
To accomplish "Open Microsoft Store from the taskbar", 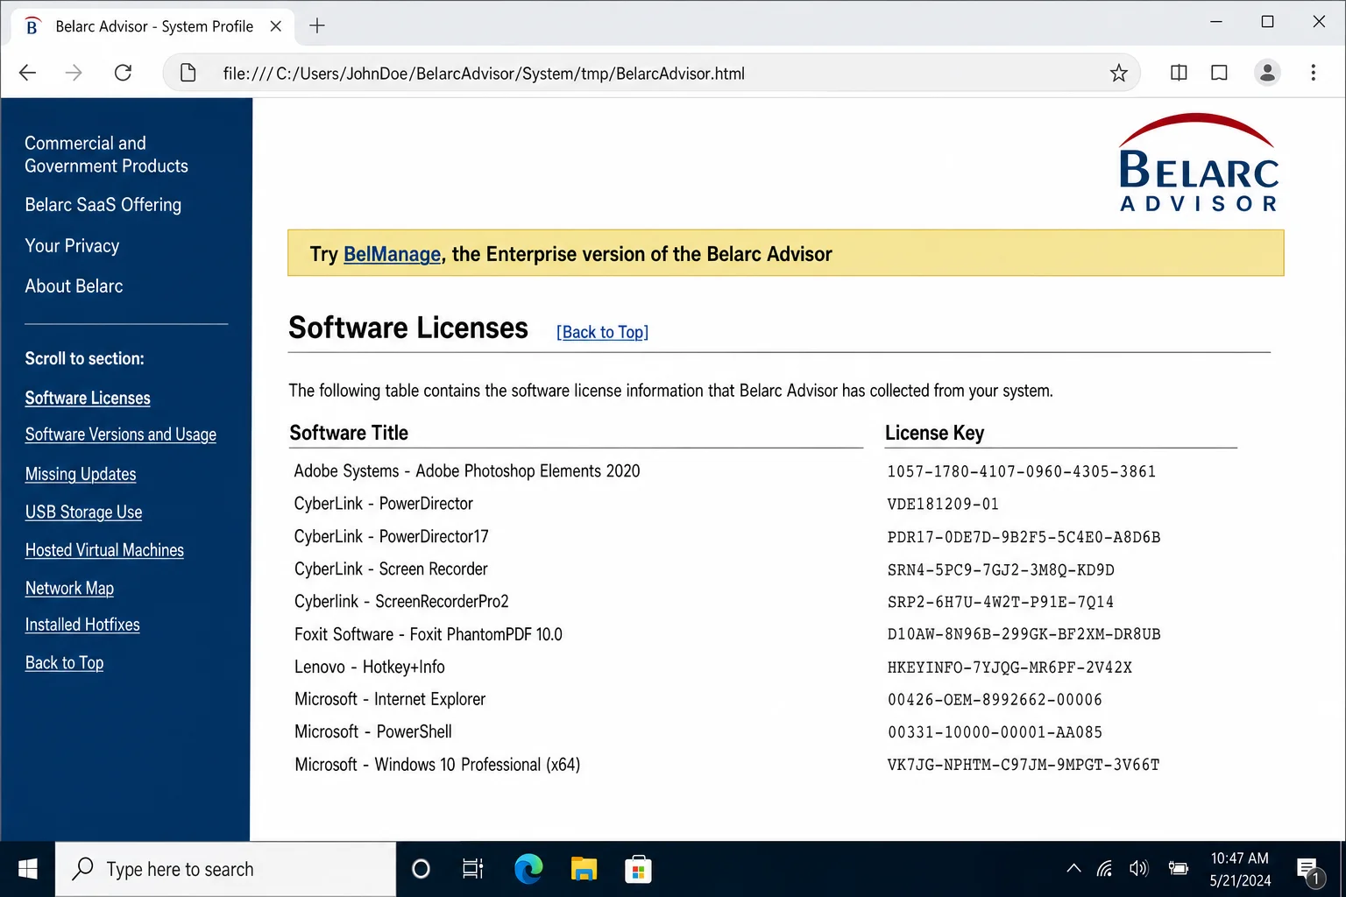I will (x=638, y=869).
